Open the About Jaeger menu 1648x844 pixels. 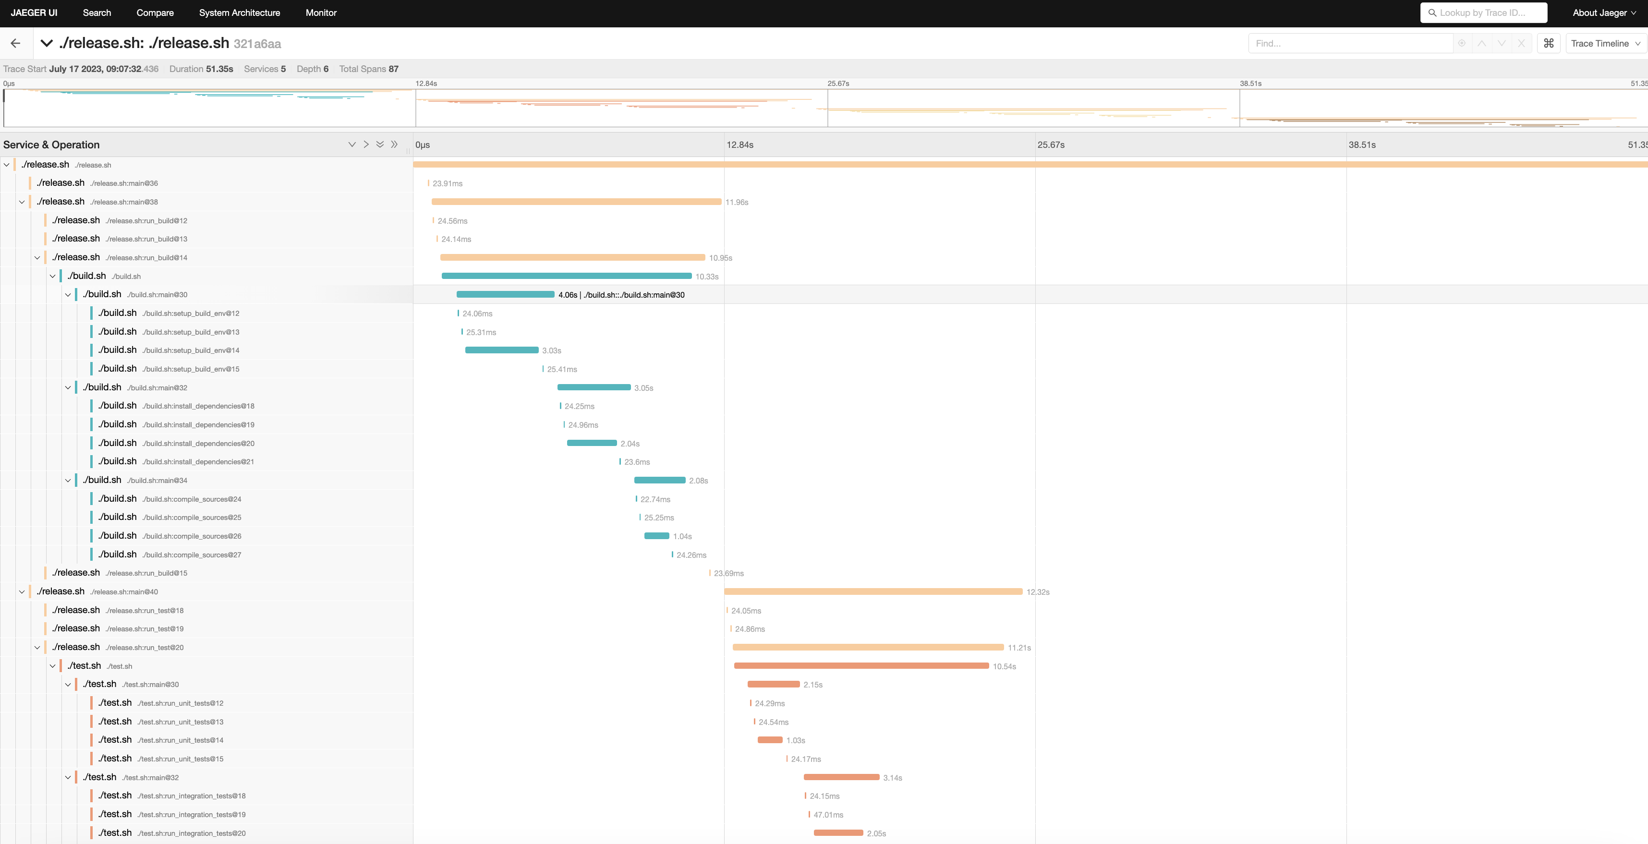pyautogui.click(x=1604, y=13)
